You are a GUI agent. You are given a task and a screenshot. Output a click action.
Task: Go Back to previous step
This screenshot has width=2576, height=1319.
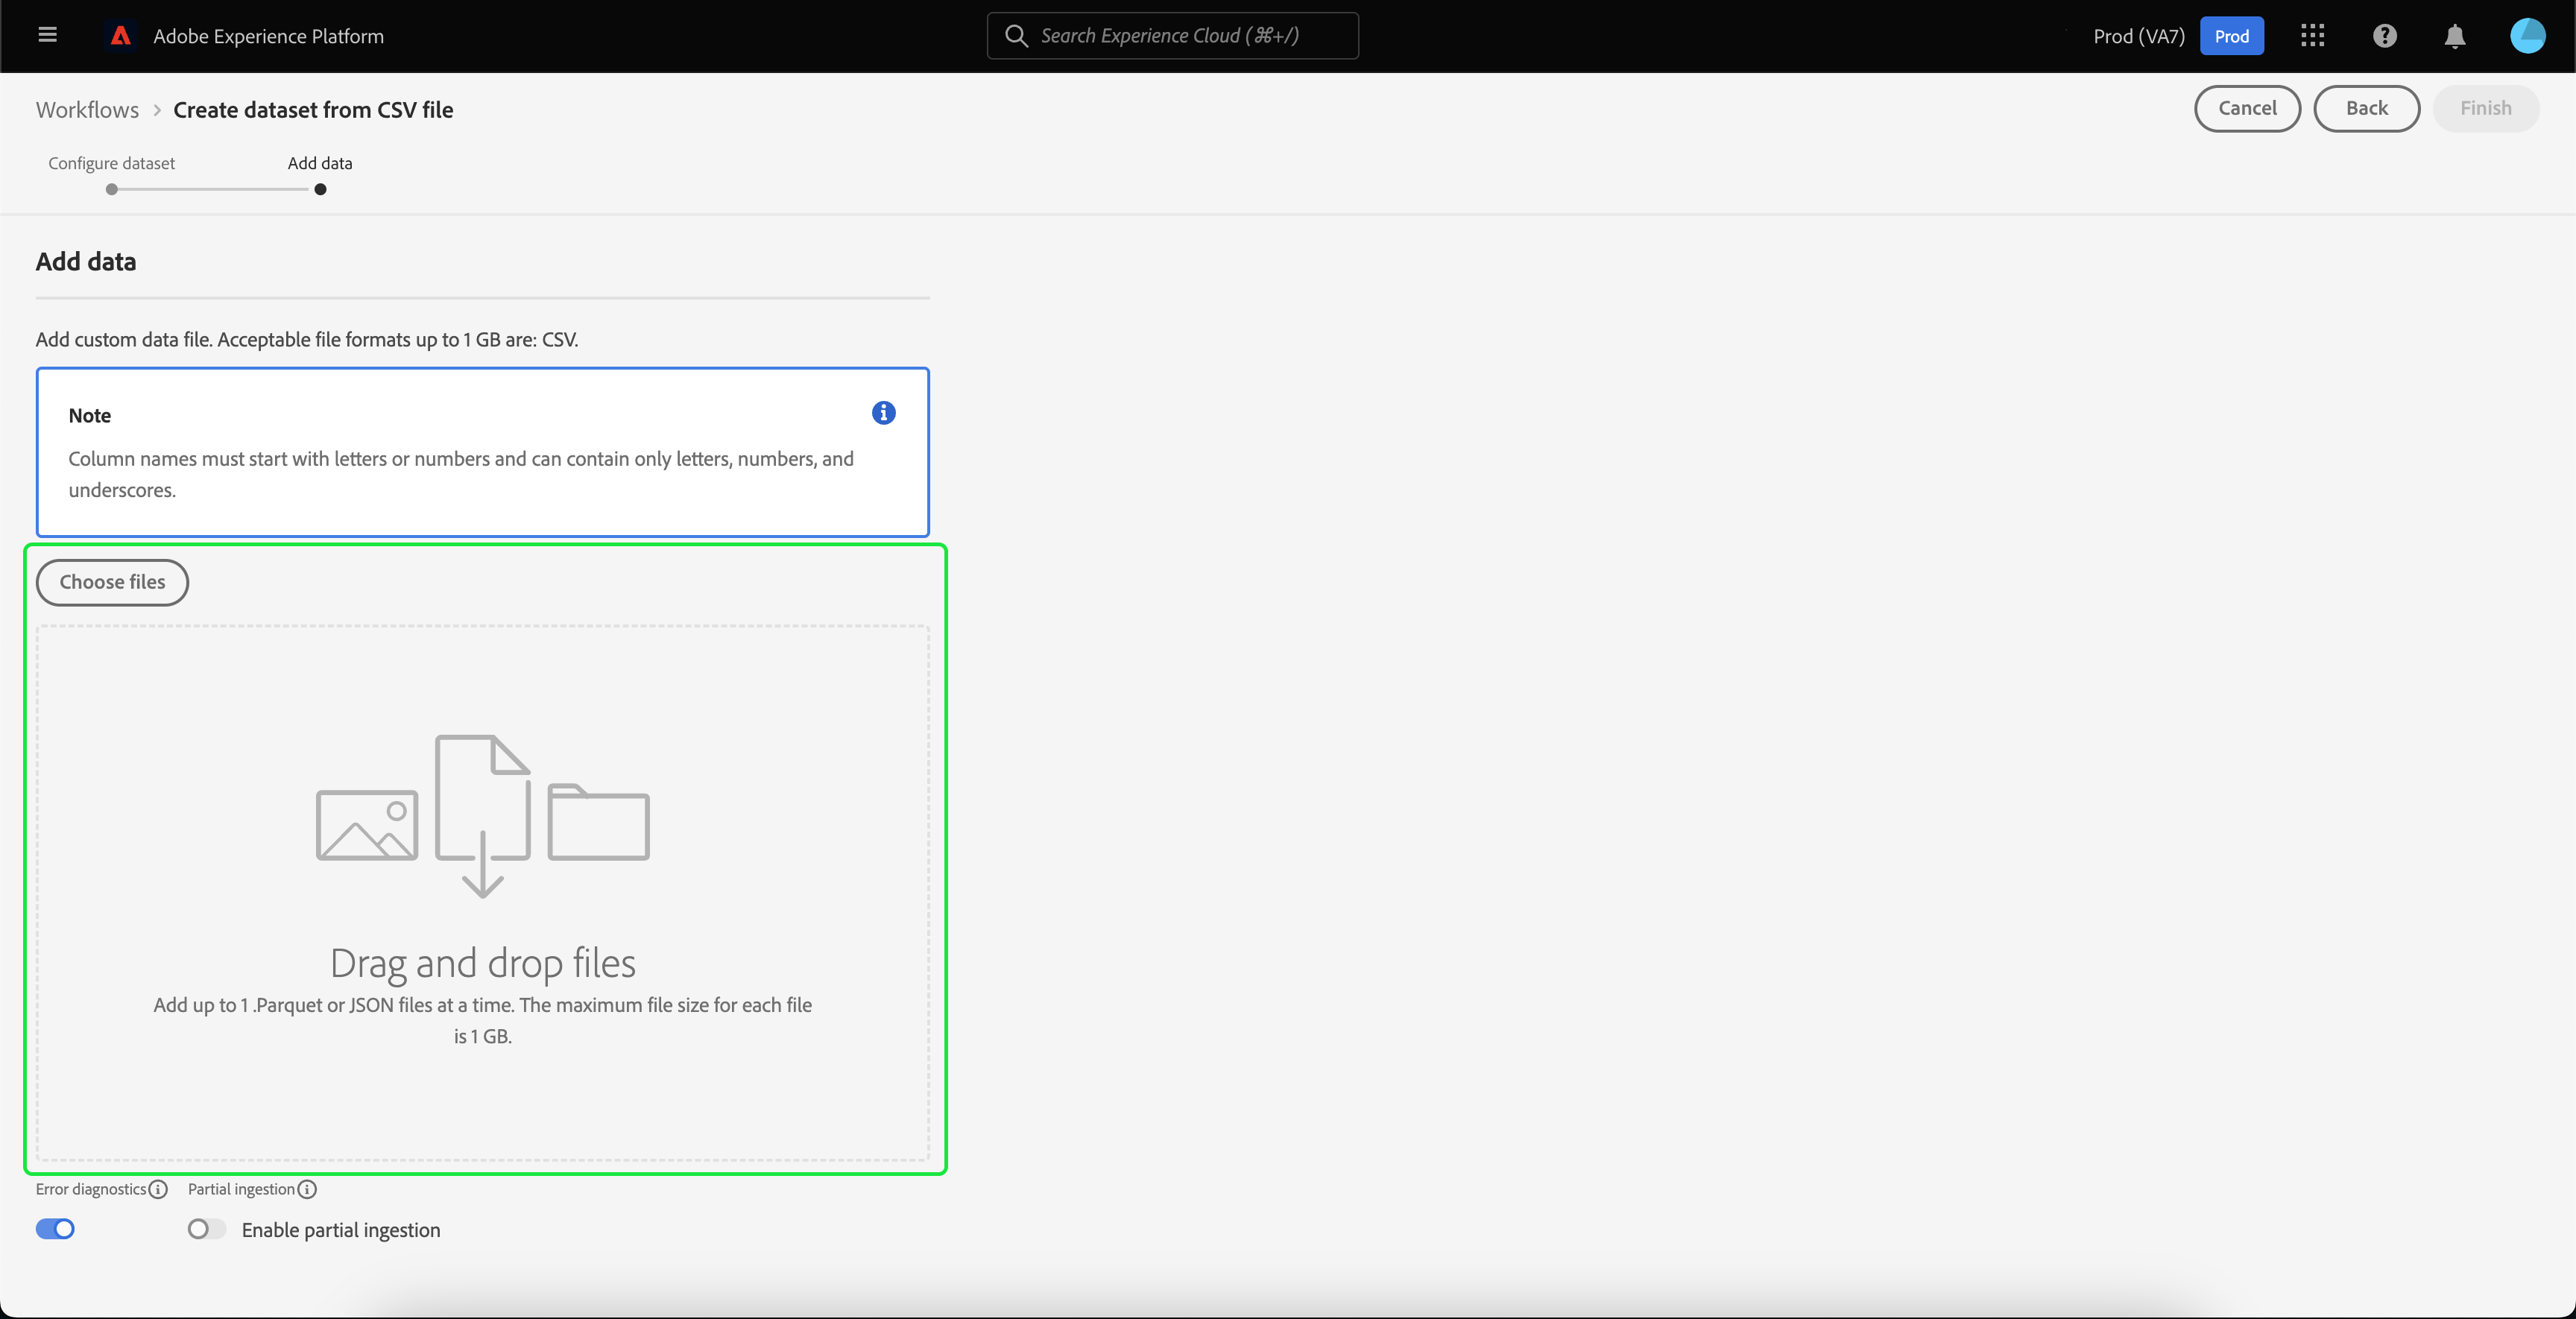(2366, 108)
